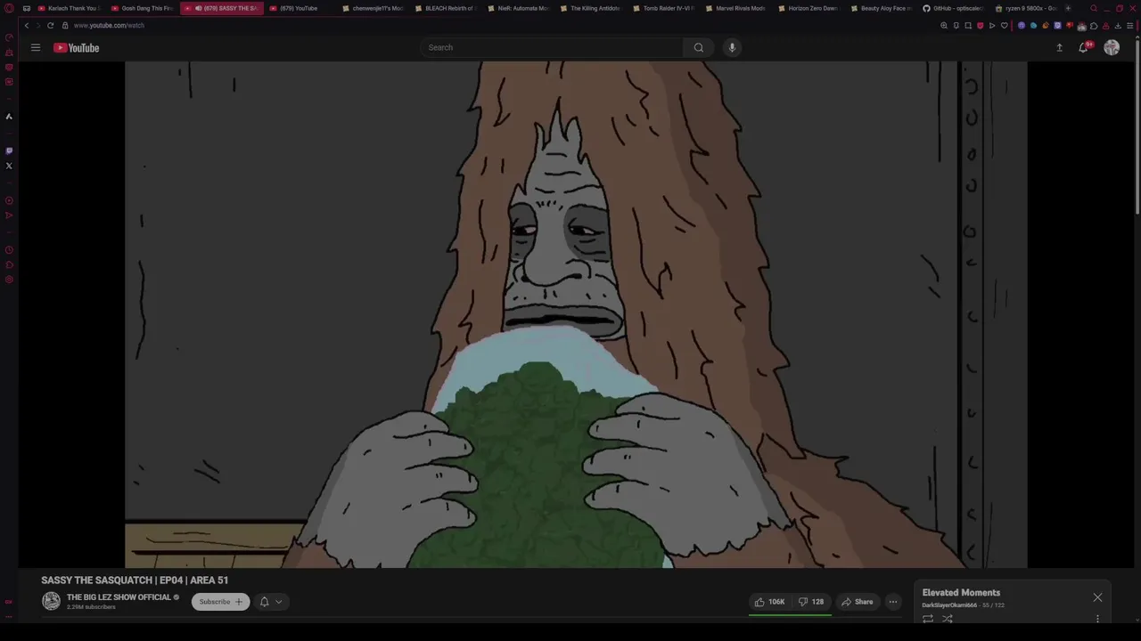Start voice search with the microphone
The height and width of the screenshot is (641, 1141).
click(732, 47)
